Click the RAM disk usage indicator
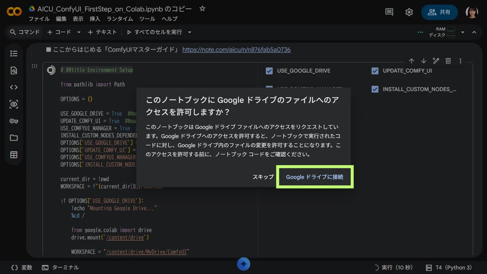 [x=442, y=32]
